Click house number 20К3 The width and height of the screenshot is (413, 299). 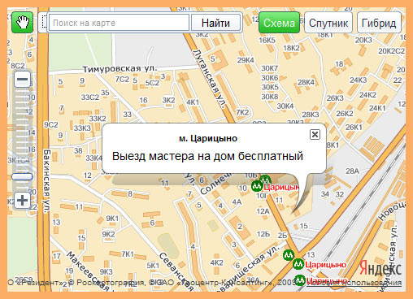coord(363,40)
